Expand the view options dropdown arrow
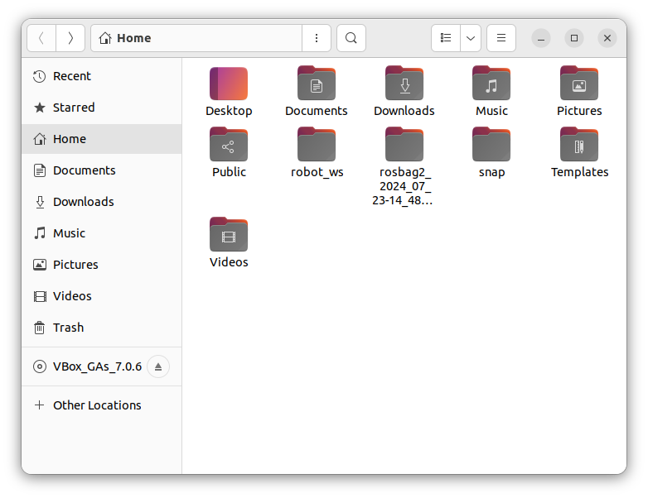The image size is (648, 498). (471, 38)
